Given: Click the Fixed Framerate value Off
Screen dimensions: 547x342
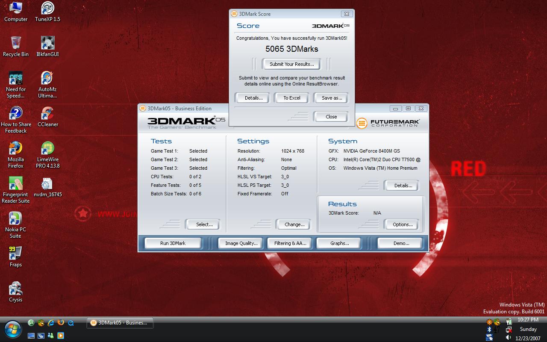Looking at the screenshot, I should (285, 194).
